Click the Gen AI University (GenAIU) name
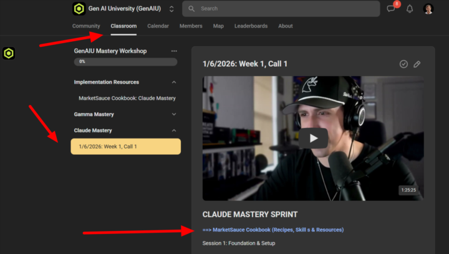449x254 pixels. (x=125, y=9)
